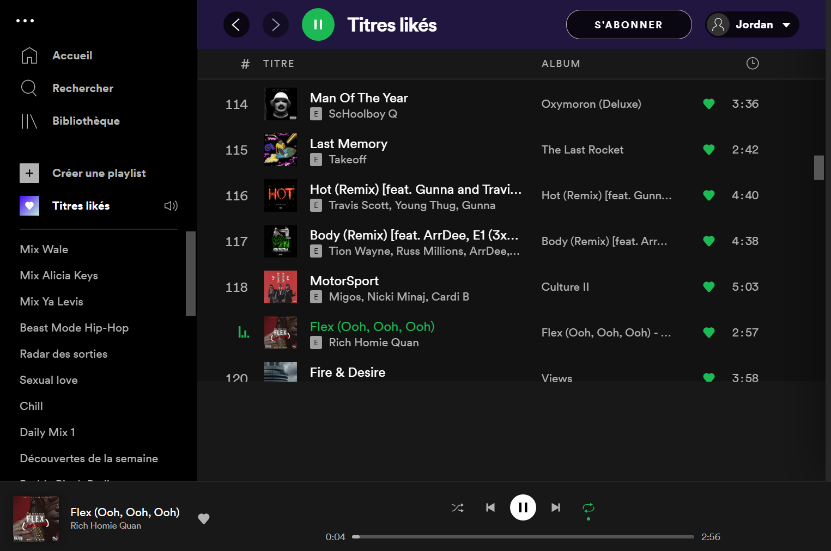This screenshot has height=551, width=831.
Task: Click the song progress bar
Action: coord(523,537)
